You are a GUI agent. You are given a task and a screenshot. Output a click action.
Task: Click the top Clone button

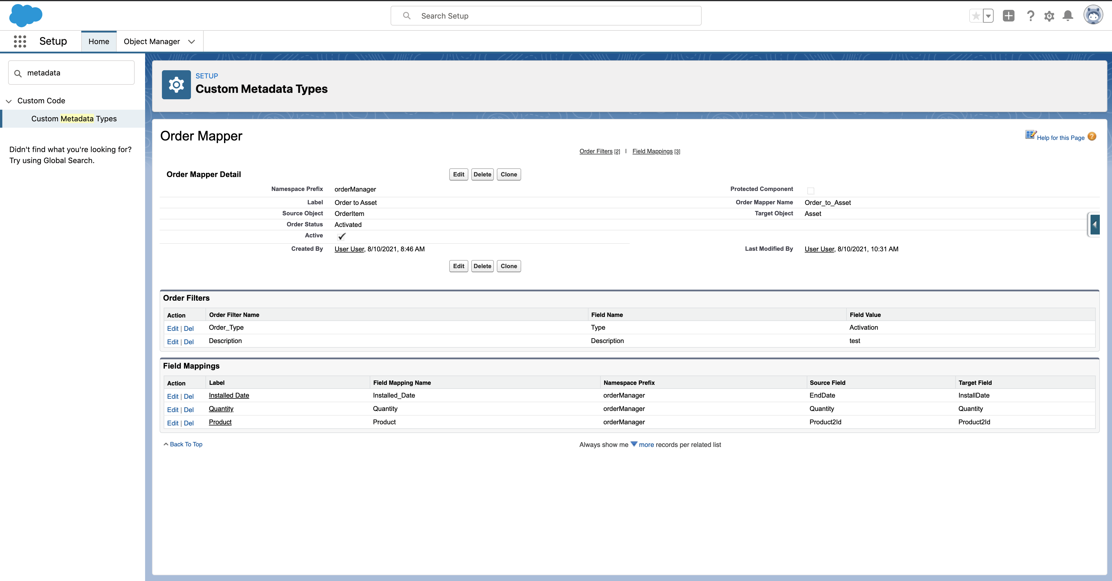tap(508, 174)
